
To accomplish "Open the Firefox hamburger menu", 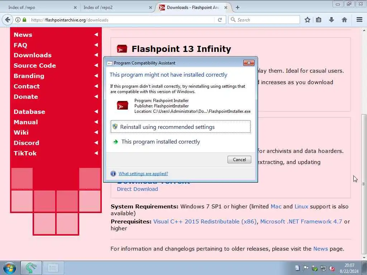I will tap(359, 20).
